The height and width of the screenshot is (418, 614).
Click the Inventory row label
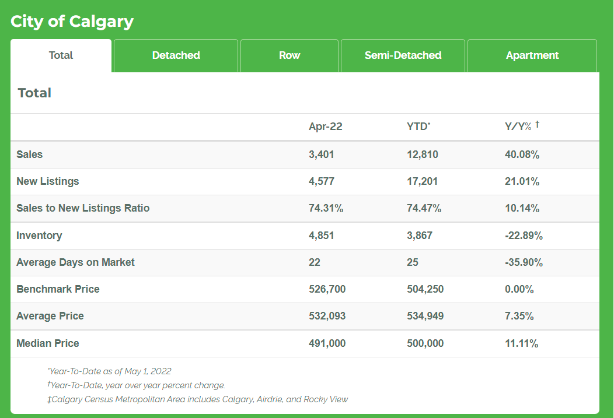point(39,236)
